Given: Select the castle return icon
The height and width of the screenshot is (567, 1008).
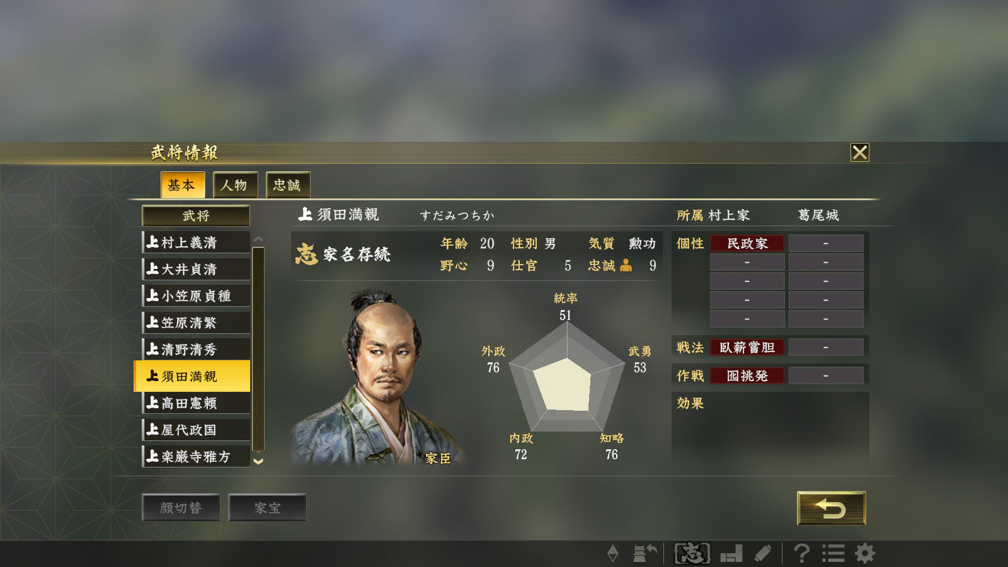Looking at the screenshot, I should [x=644, y=554].
